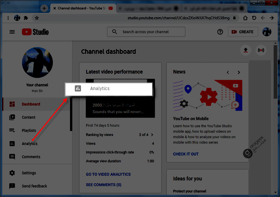
Task: Click the page scrollbar down arrow
Action: [275, 192]
